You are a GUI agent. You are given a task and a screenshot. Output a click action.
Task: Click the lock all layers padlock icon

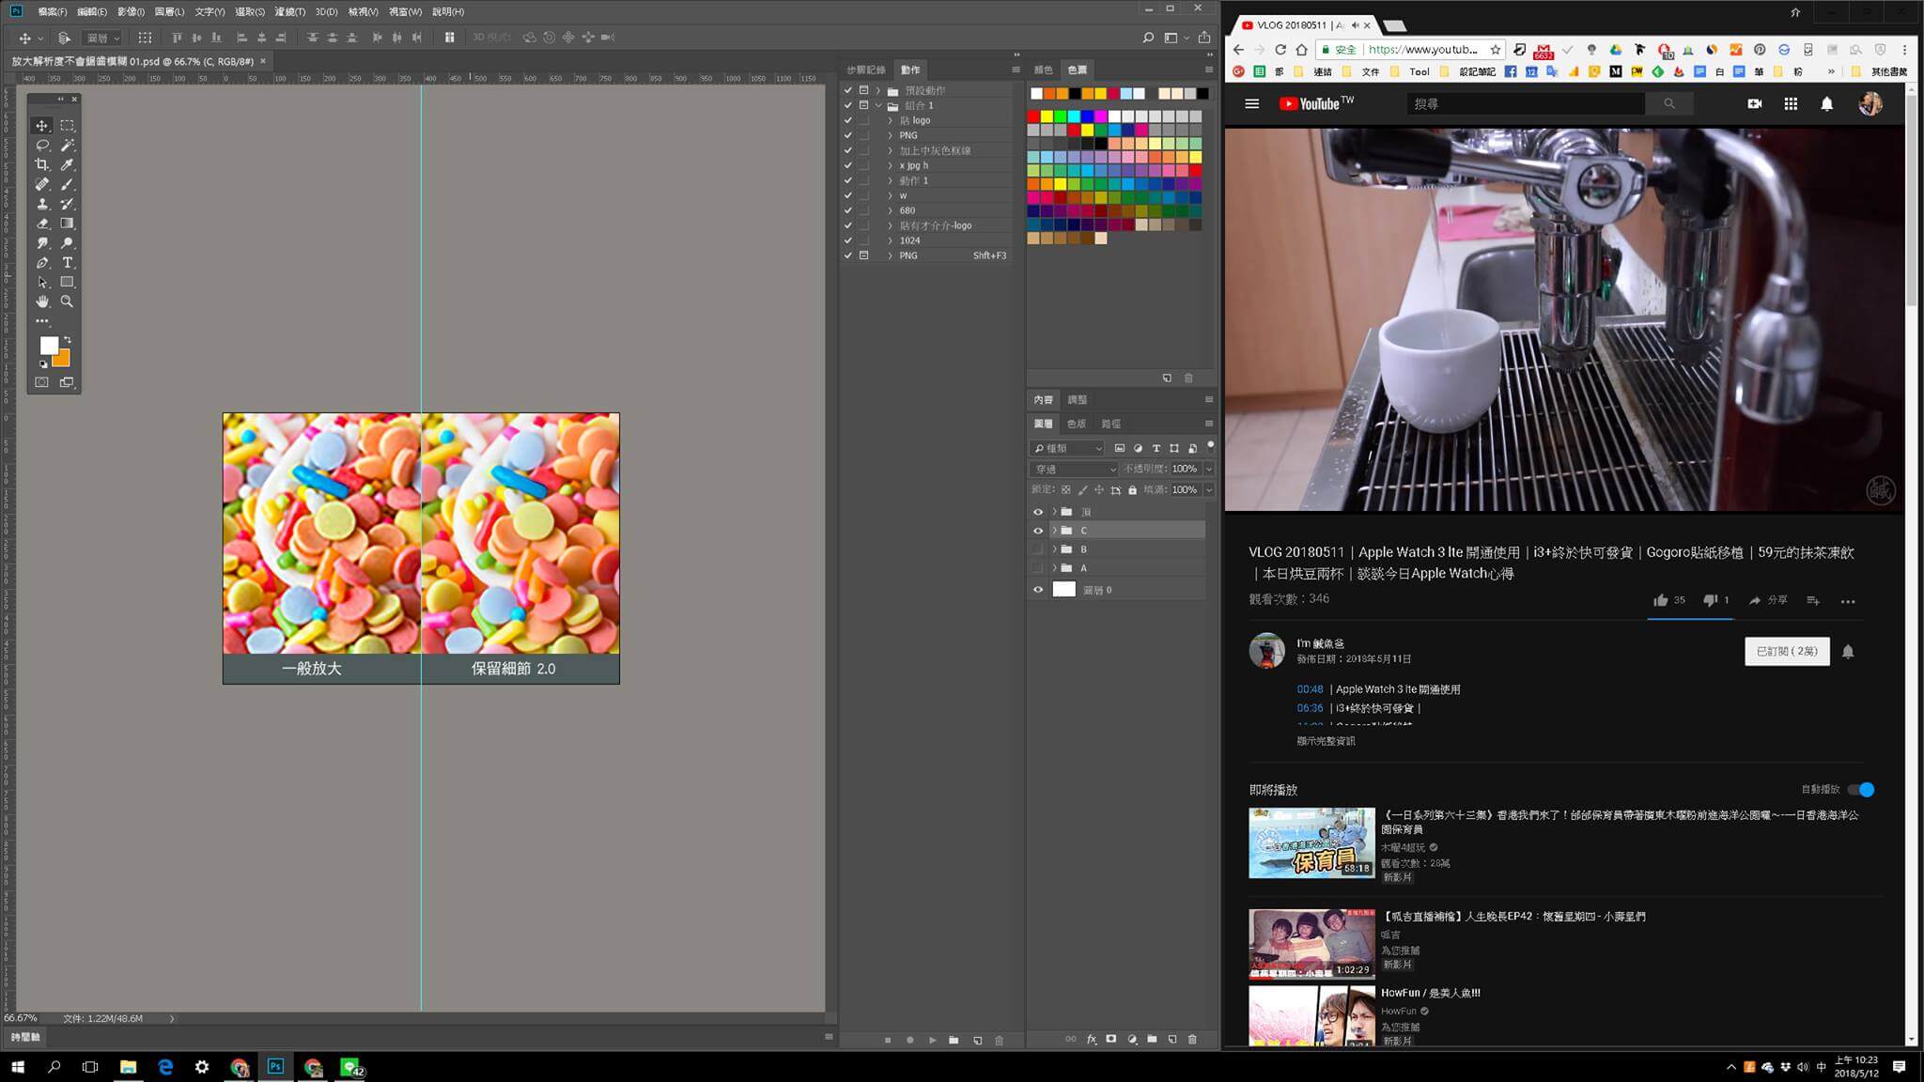coord(1132,490)
